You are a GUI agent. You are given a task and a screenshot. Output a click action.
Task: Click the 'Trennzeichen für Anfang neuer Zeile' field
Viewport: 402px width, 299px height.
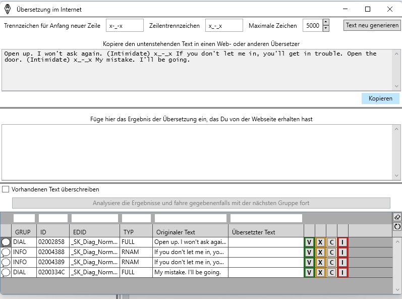click(x=125, y=25)
